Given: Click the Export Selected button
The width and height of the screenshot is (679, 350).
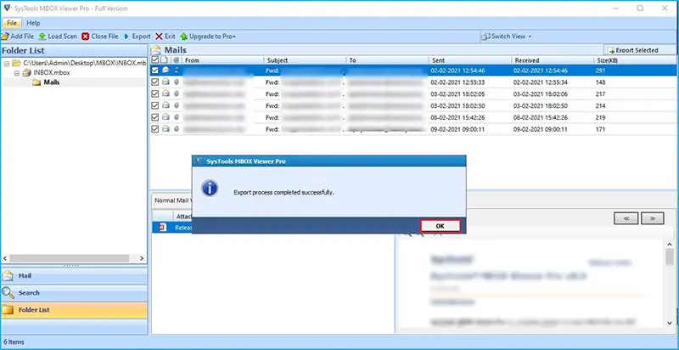Looking at the screenshot, I should pyautogui.click(x=632, y=50).
